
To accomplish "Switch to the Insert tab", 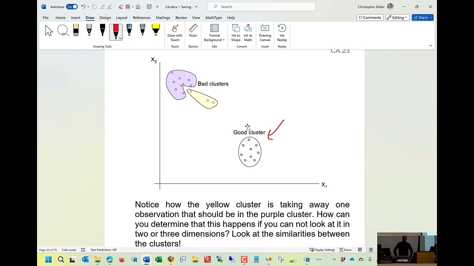I will [76, 18].
